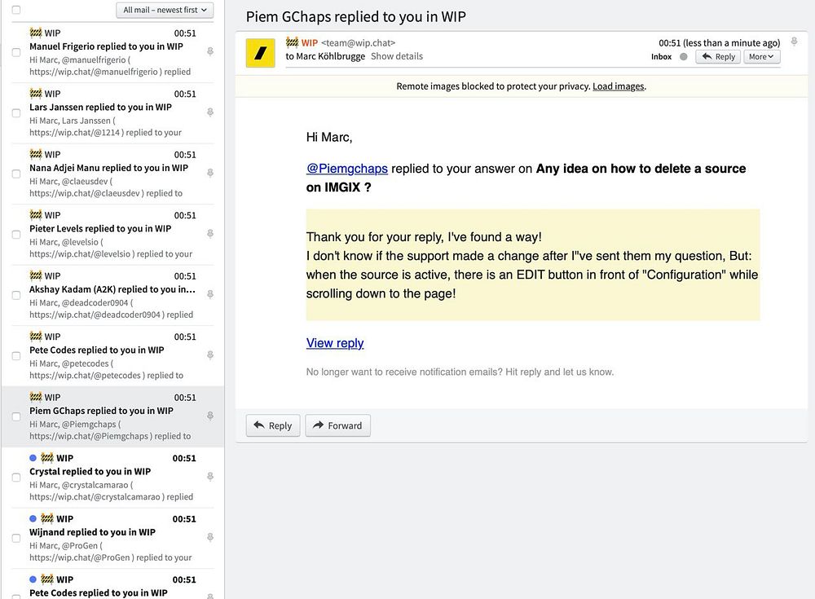Click WIP construction icon in Manuel Frigerio row
The width and height of the screenshot is (815, 599).
click(35, 33)
